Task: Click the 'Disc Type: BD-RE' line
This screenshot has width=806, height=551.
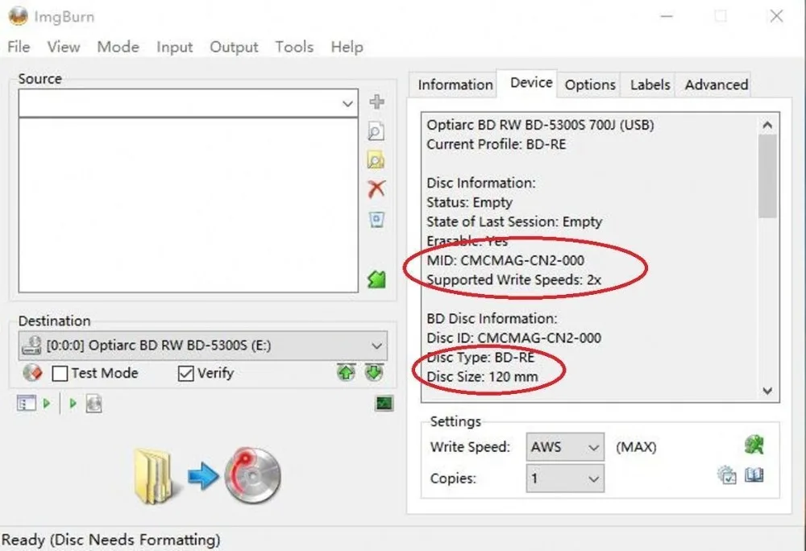Action: (x=480, y=358)
